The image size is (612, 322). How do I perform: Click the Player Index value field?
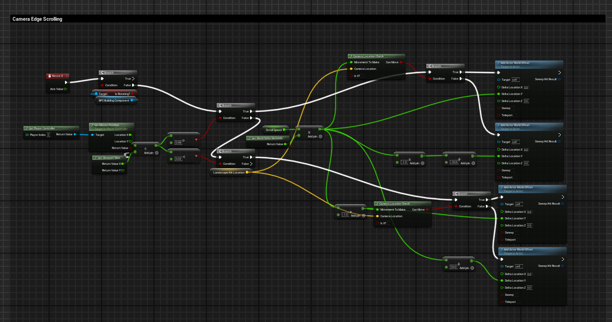click(x=48, y=134)
